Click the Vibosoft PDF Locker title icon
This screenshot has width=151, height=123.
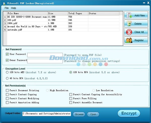4,4
